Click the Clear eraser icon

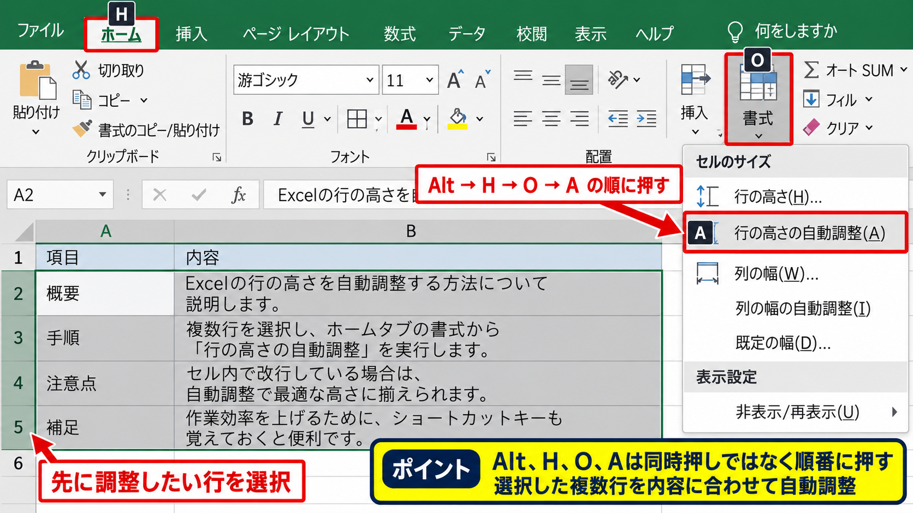811,128
